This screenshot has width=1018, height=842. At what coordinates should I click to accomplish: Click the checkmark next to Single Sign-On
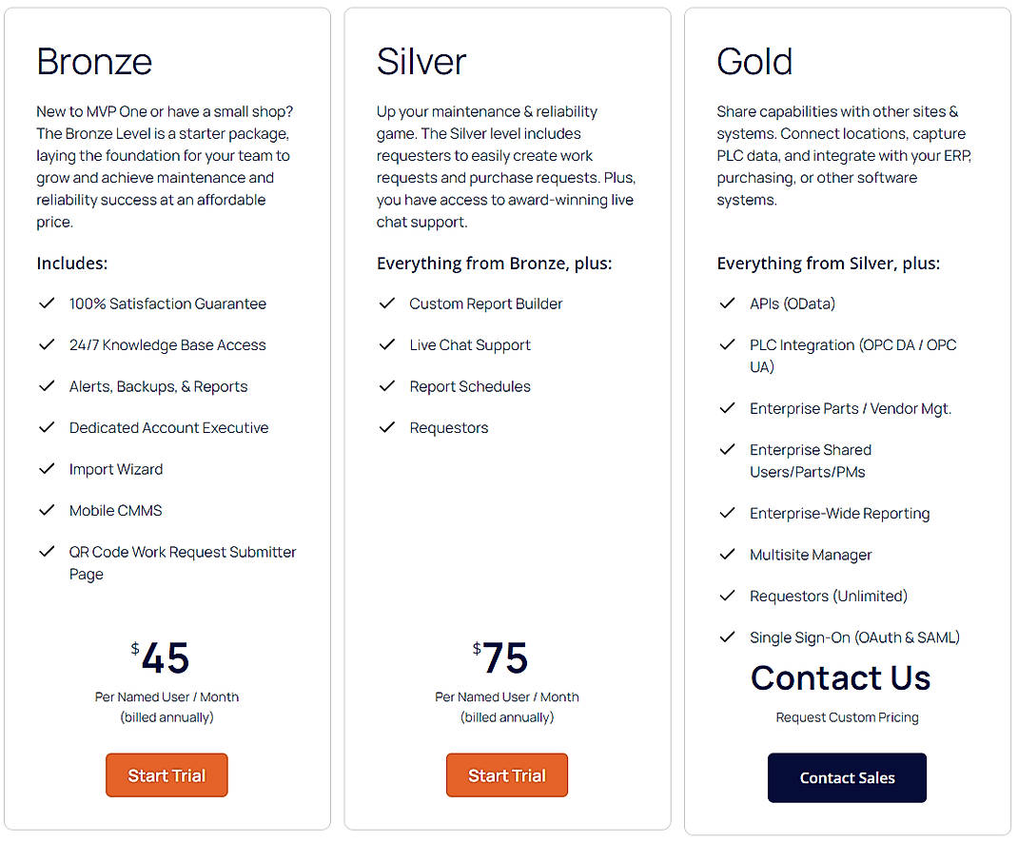pos(728,637)
